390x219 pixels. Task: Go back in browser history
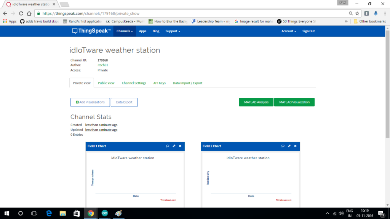point(5,13)
